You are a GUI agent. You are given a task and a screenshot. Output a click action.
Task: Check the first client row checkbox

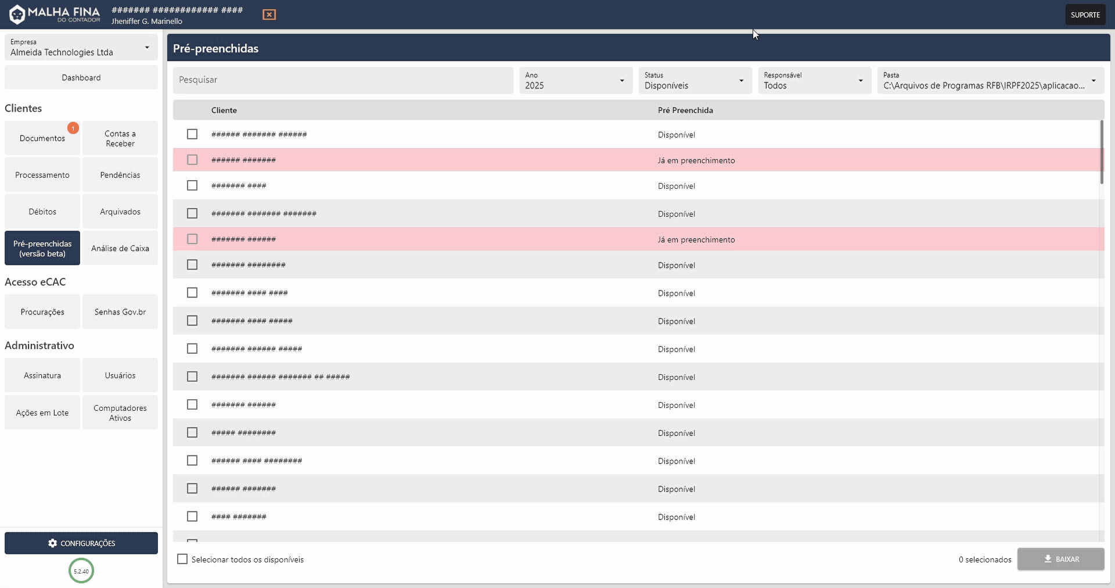pos(192,134)
